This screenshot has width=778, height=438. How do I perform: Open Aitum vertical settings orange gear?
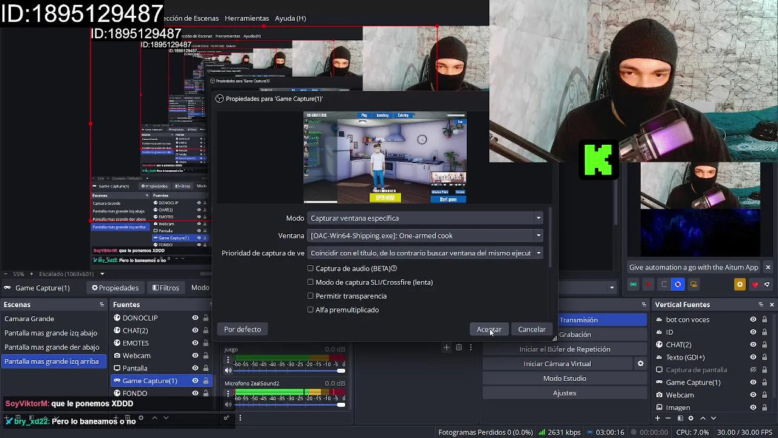tap(740, 284)
